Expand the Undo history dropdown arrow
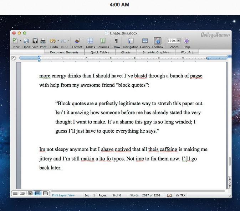Image resolution: width=240 pixels, height=211 pixels. 58,41
